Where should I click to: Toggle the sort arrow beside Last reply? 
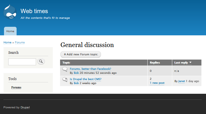(190, 62)
